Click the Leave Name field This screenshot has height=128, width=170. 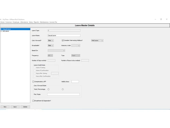64,35
